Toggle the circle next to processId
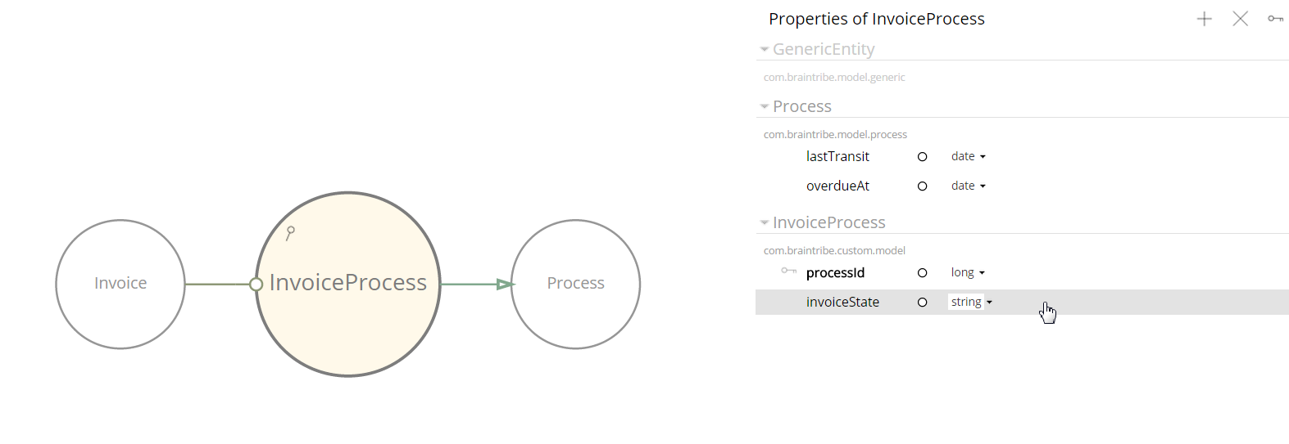 922,273
